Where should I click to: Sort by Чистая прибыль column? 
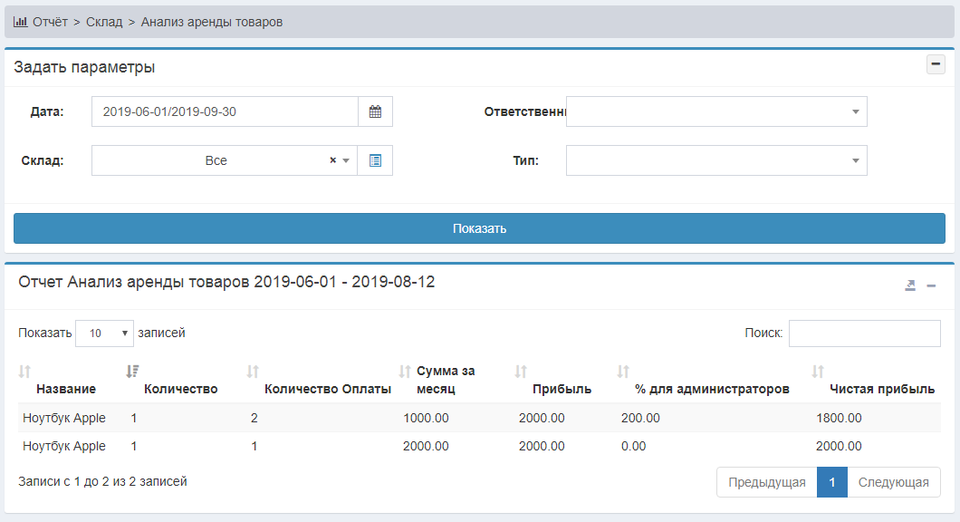pyautogui.click(x=881, y=389)
